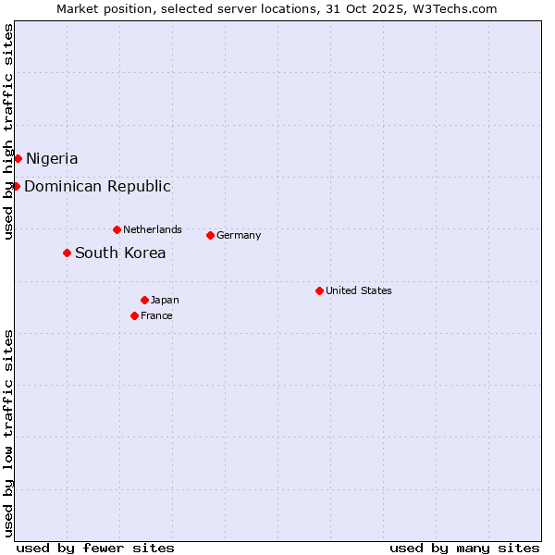Image resolution: width=555 pixels, height=555 pixels.
Task: Click the France label text
Action: (156, 315)
